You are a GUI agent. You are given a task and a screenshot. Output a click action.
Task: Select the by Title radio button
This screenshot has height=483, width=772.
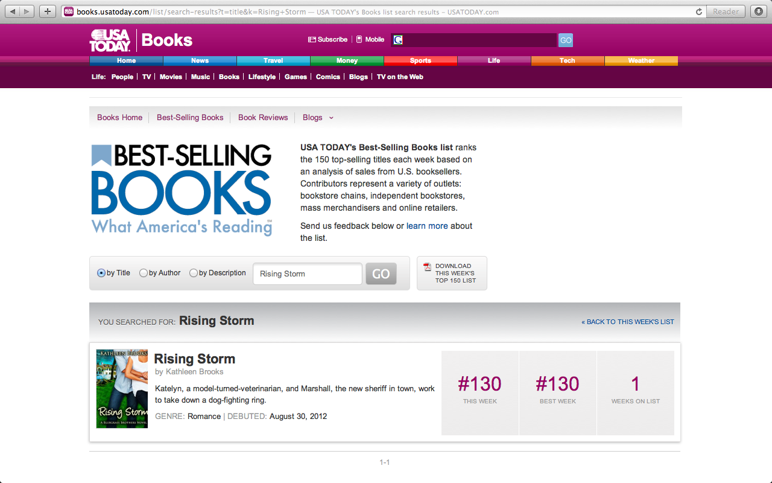point(101,273)
